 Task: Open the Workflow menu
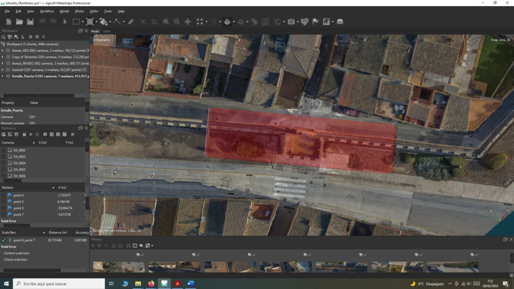pos(47,11)
